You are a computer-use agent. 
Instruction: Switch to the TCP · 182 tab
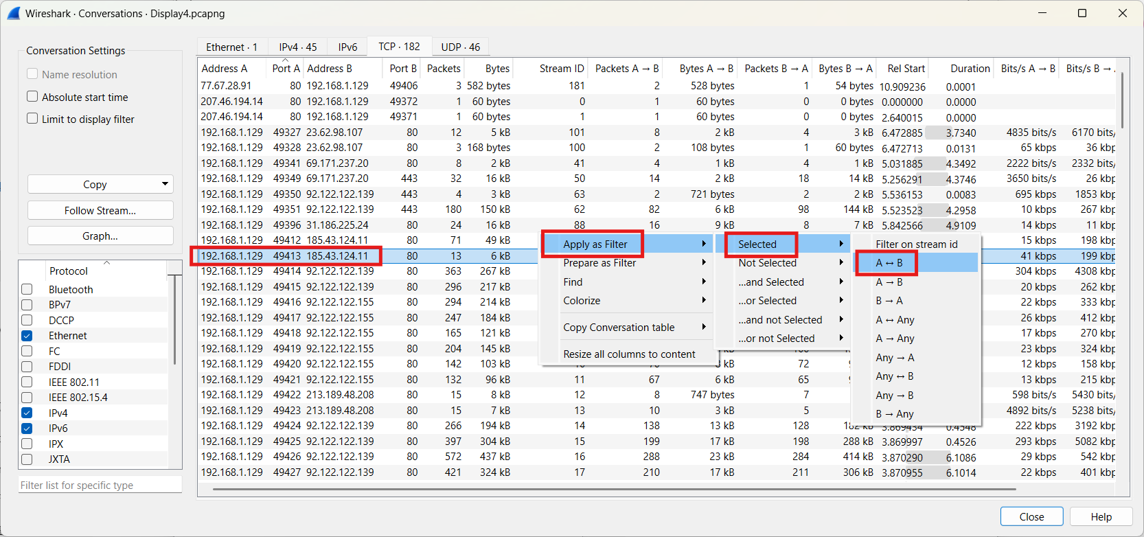point(399,46)
